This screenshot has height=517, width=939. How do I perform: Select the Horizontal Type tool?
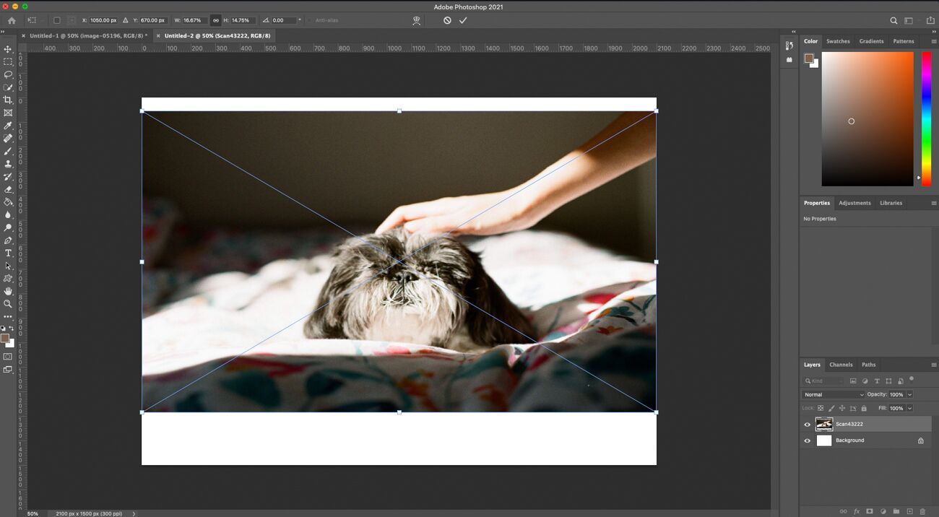(x=9, y=253)
